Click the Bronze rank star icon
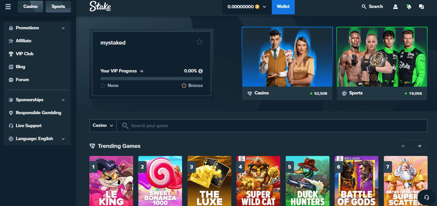The height and width of the screenshot is (206, 437). pyautogui.click(x=184, y=86)
